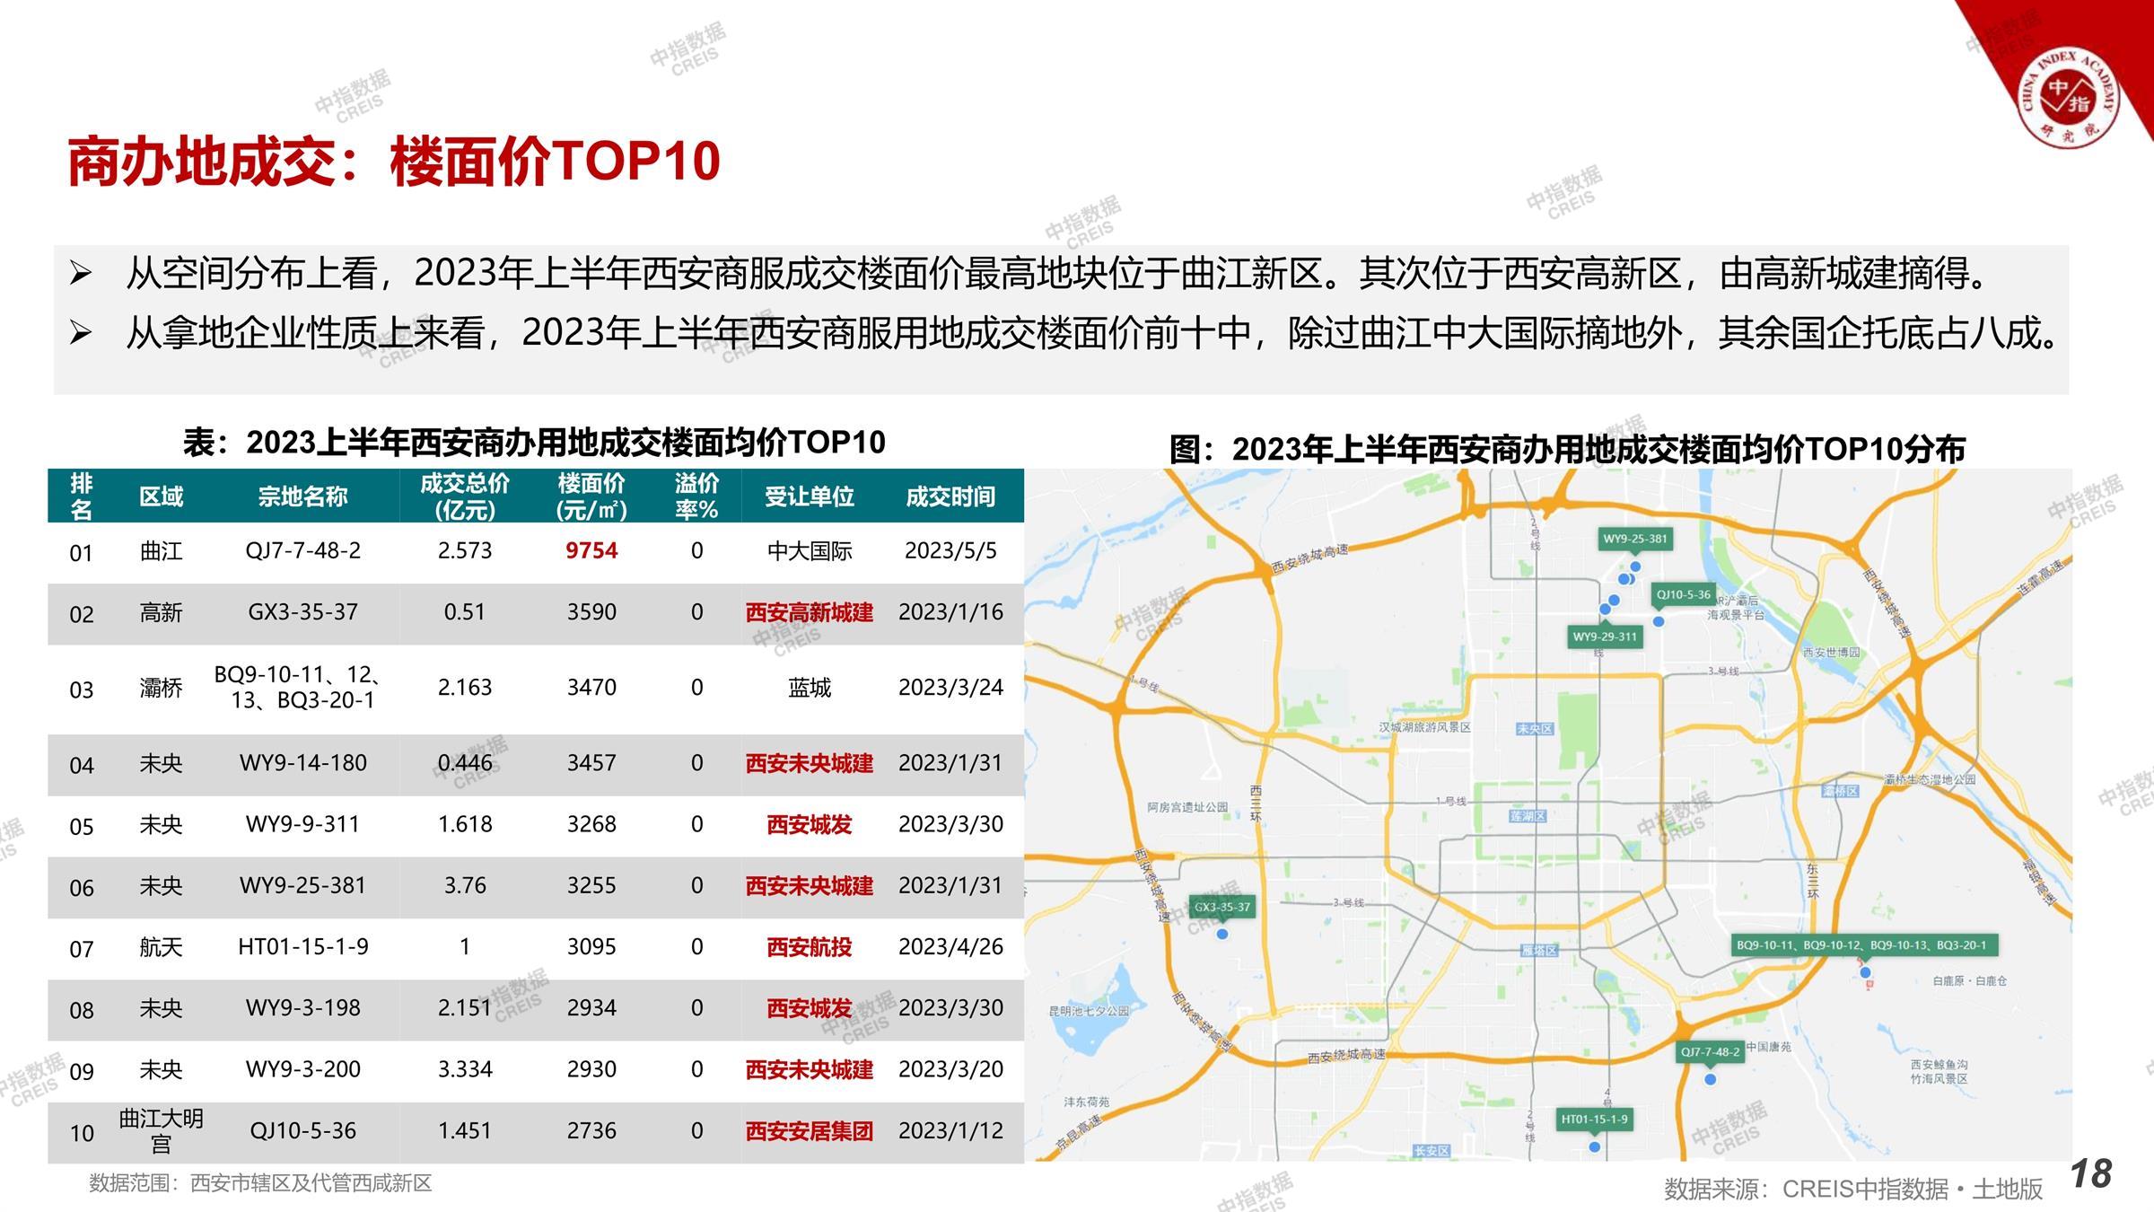The image size is (2154, 1212).
Task: Click the WY9-29-311 green map tag
Action: pos(1605,637)
